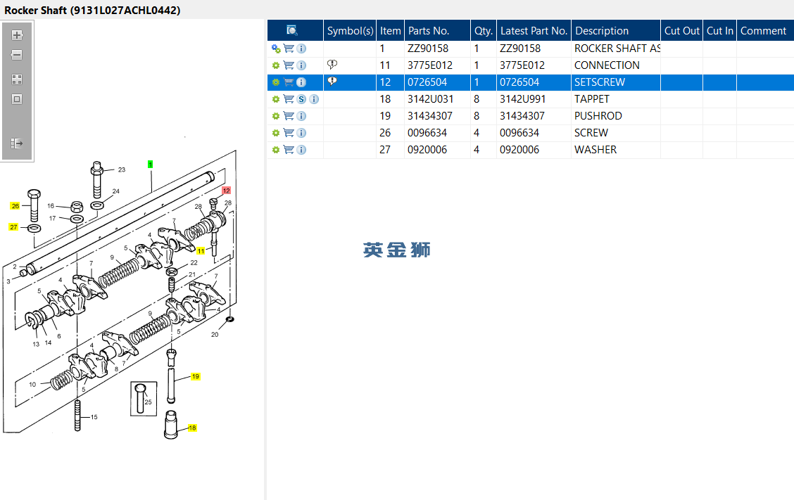Screen dimensions: 794x500
Task: Click 31434307 in the Parts No. column
Action: tap(430, 116)
